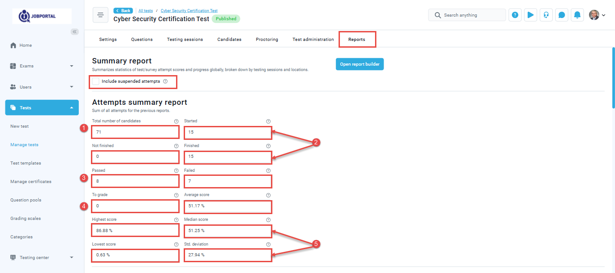Click the Open report builder button
This screenshot has width=615, height=273.
click(360, 64)
